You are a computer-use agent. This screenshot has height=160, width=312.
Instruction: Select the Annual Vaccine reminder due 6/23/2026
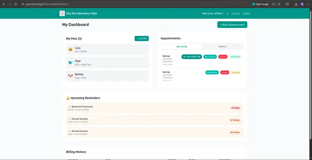pyautogui.click(x=154, y=132)
